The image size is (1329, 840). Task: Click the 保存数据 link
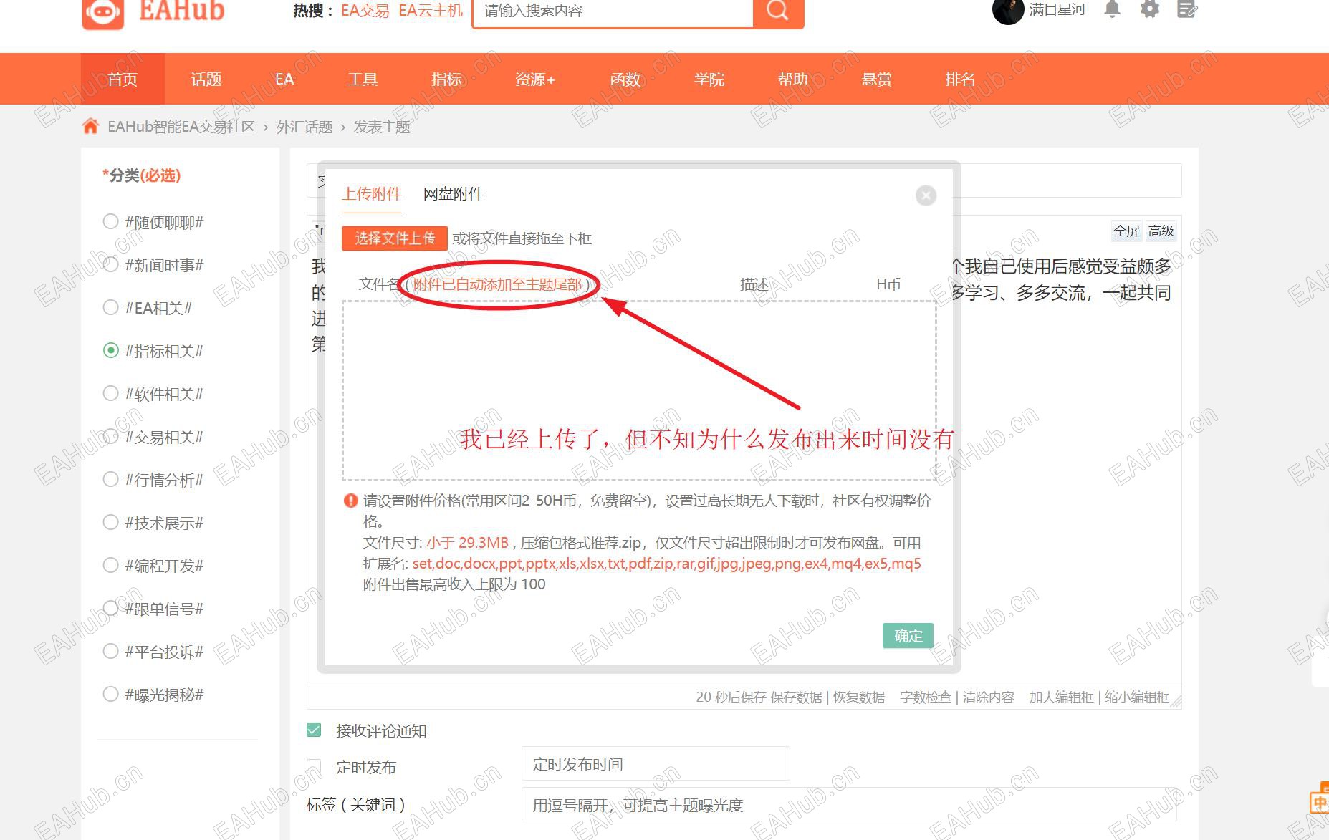[796, 697]
